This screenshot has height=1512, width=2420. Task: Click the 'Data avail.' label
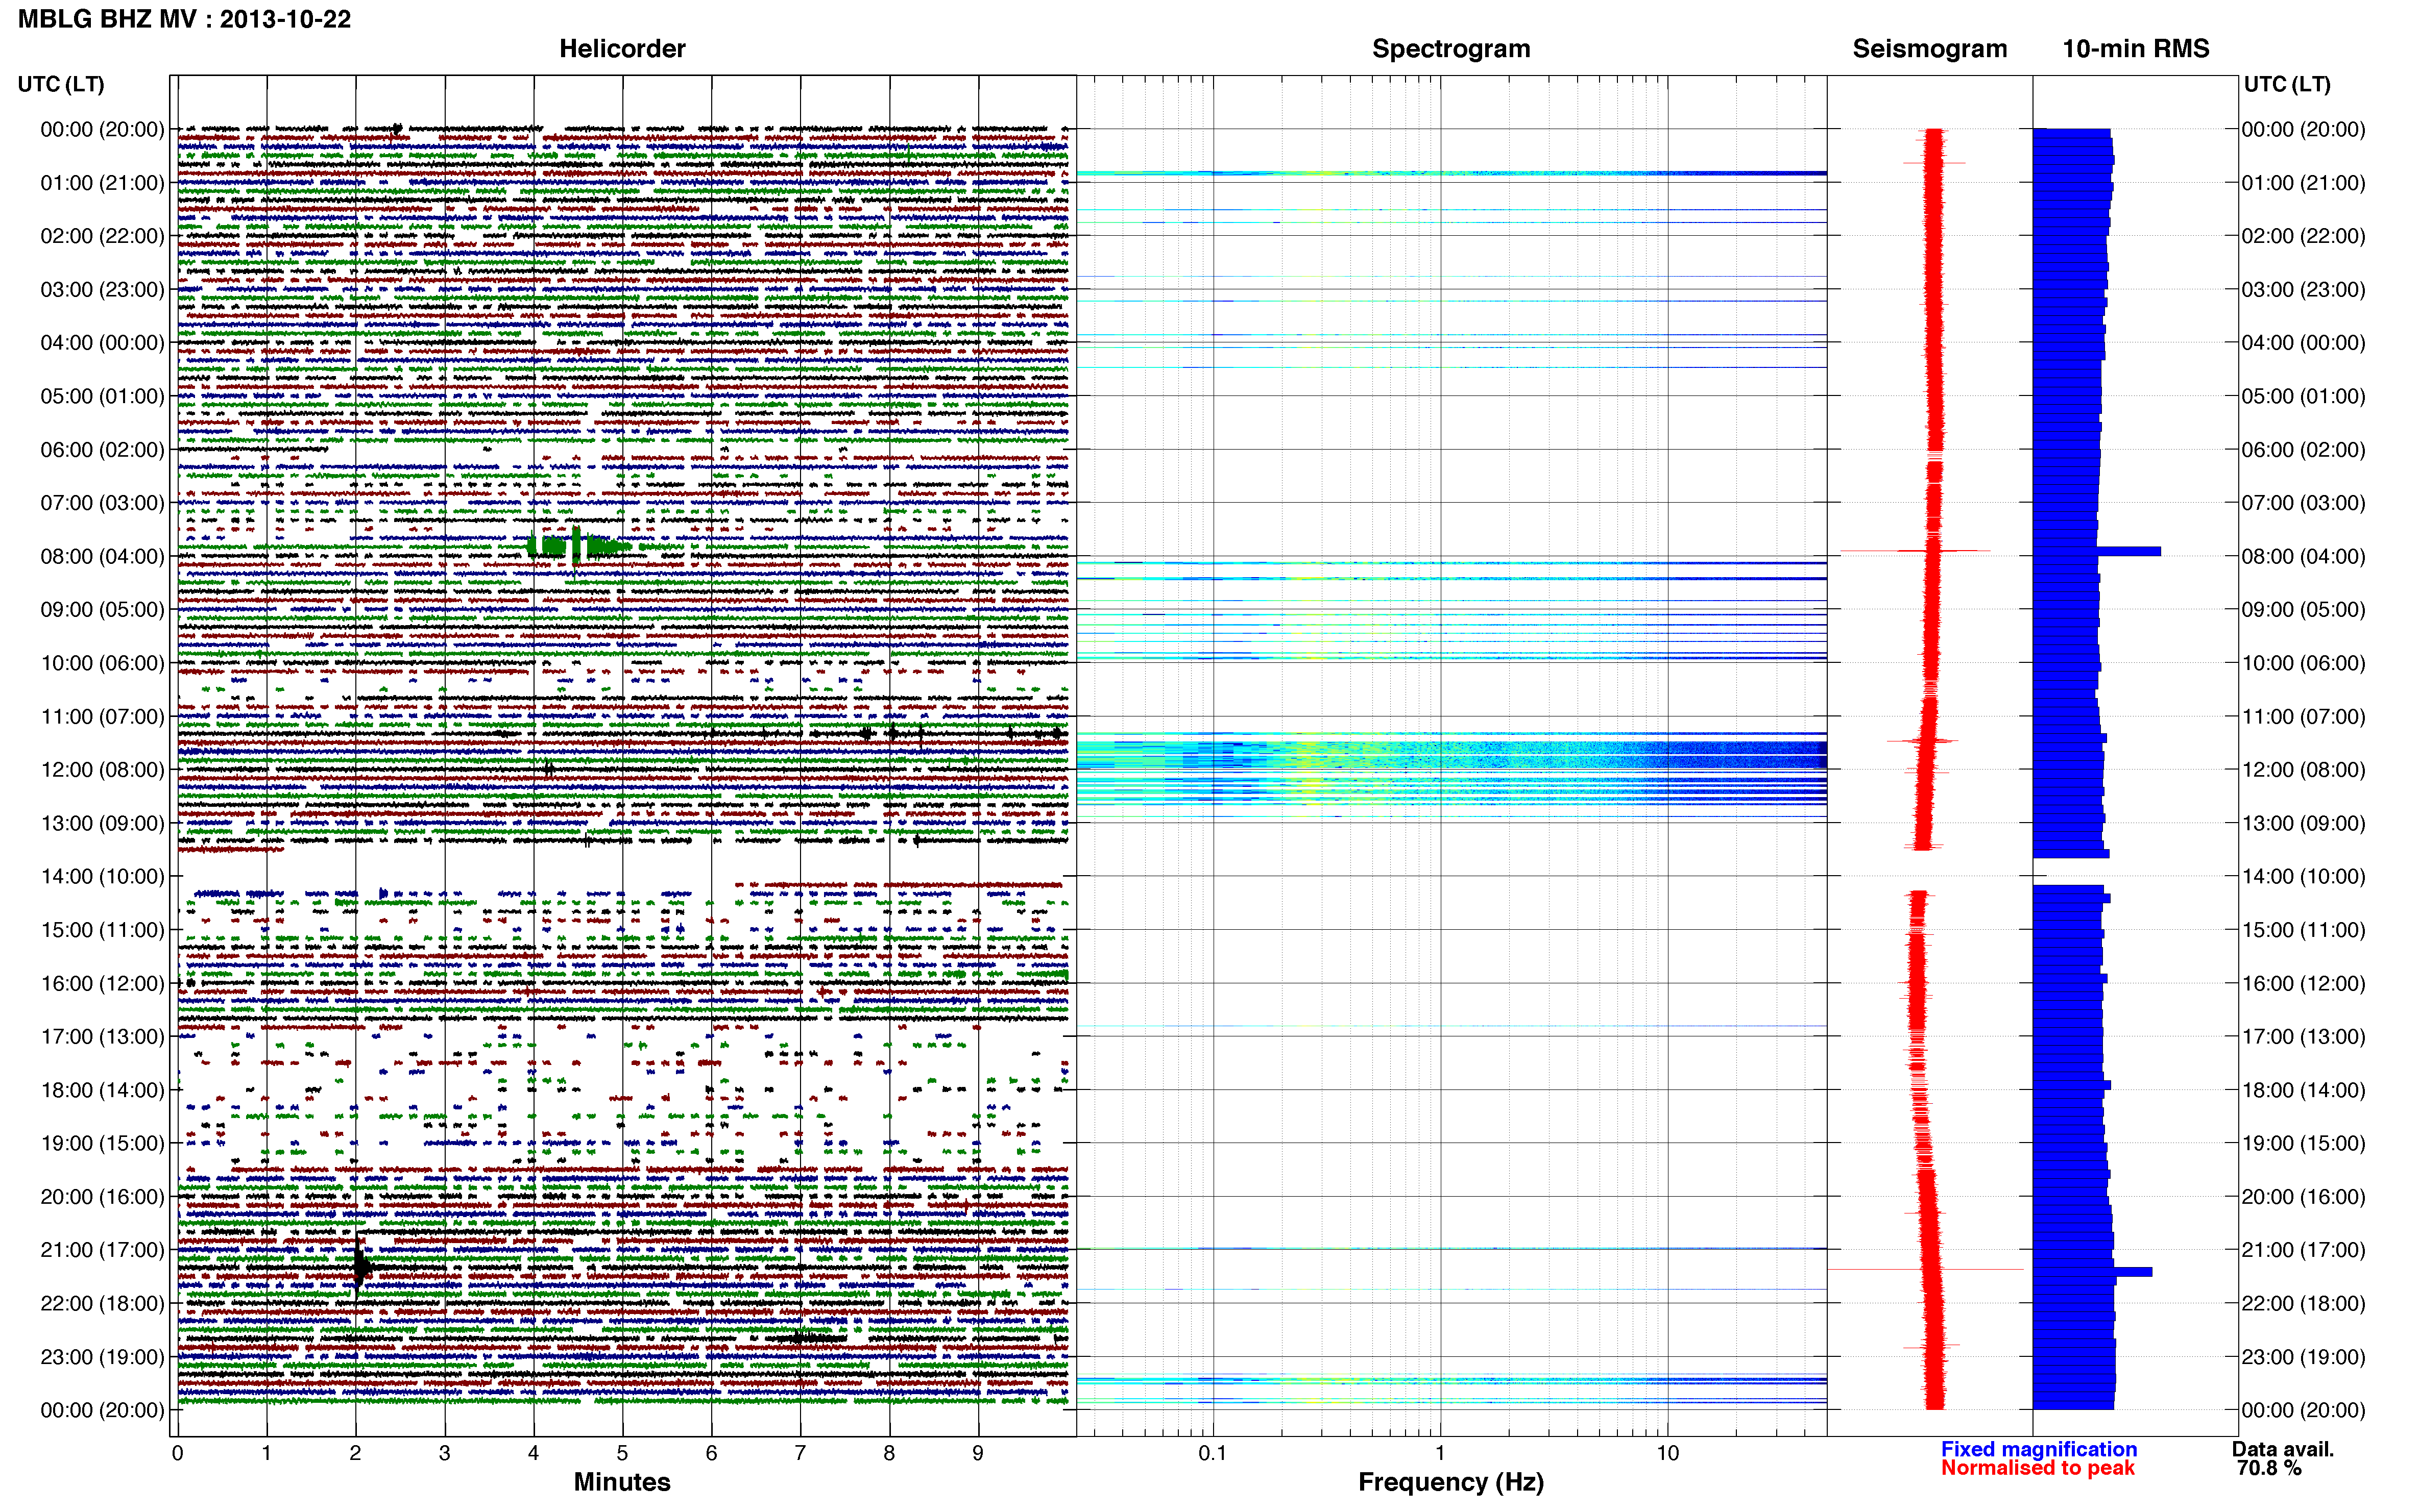2283,1449
